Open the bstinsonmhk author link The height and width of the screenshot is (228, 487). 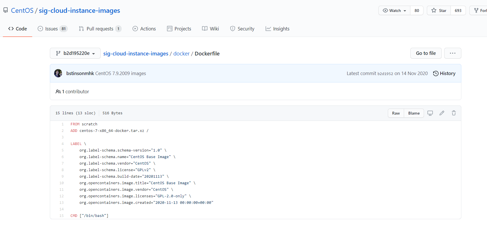[x=80, y=73]
